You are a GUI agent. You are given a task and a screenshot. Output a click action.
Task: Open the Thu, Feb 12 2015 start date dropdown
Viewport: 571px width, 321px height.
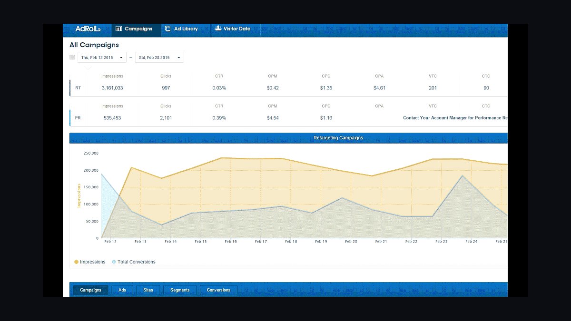point(102,58)
